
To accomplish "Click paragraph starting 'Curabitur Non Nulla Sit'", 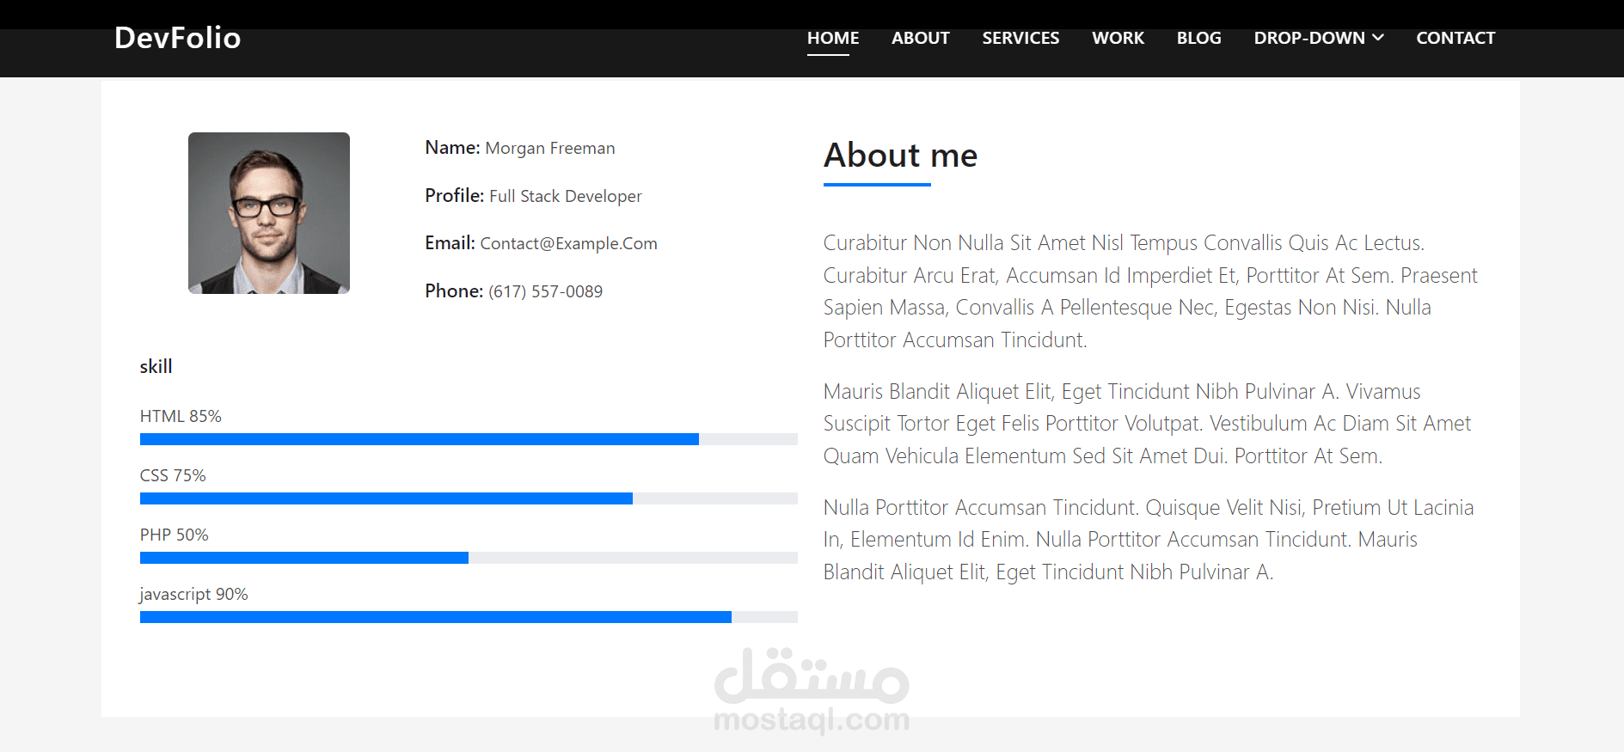I will pyautogui.click(x=1150, y=291).
